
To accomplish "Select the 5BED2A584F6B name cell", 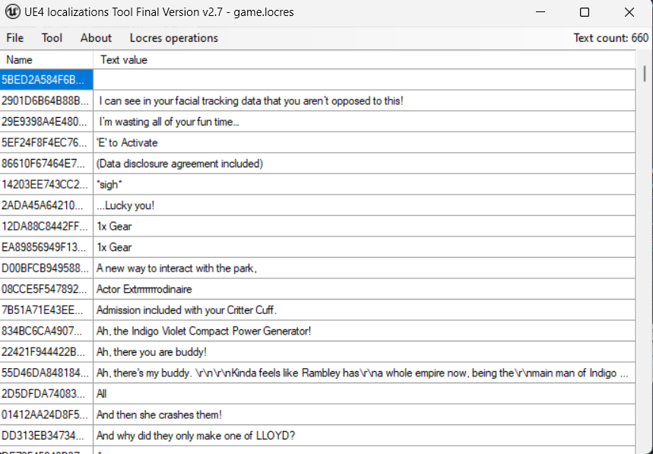I will point(46,79).
